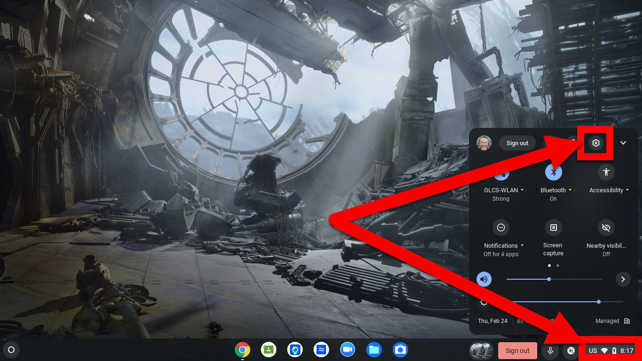Mute the volume speaker icon

[484, 279]
